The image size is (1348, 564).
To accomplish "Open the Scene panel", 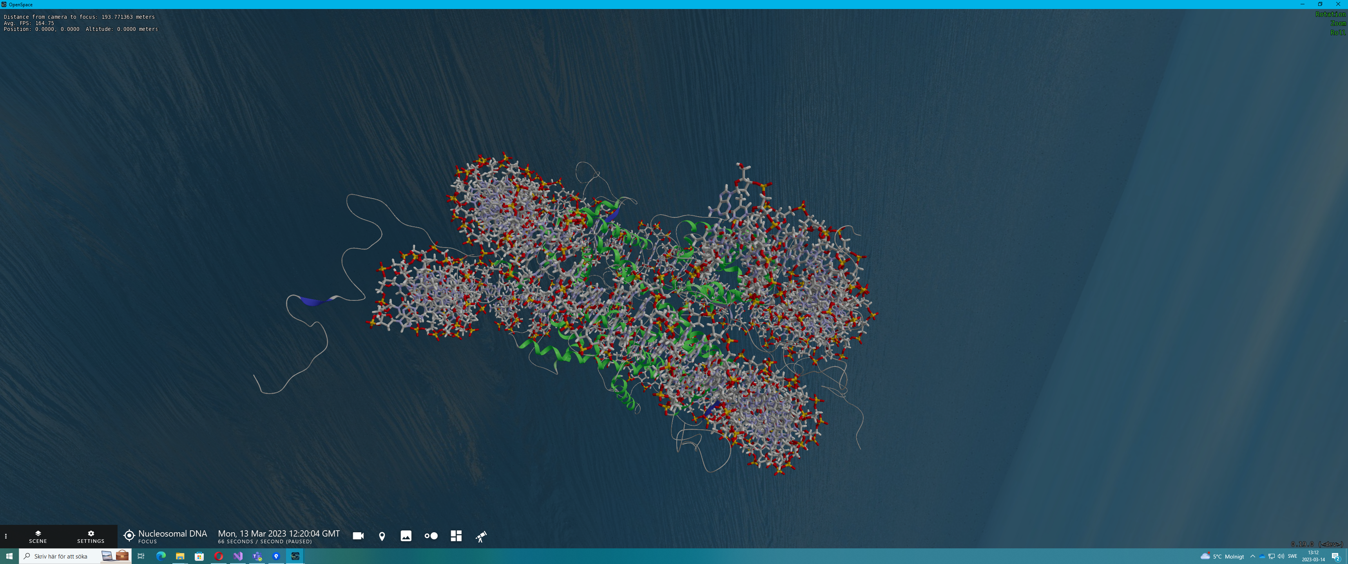I will click(38, 536).
